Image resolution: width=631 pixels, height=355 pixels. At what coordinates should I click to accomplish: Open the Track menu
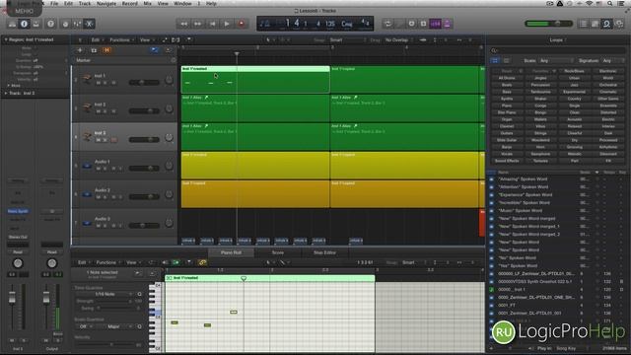coord(85,3)
